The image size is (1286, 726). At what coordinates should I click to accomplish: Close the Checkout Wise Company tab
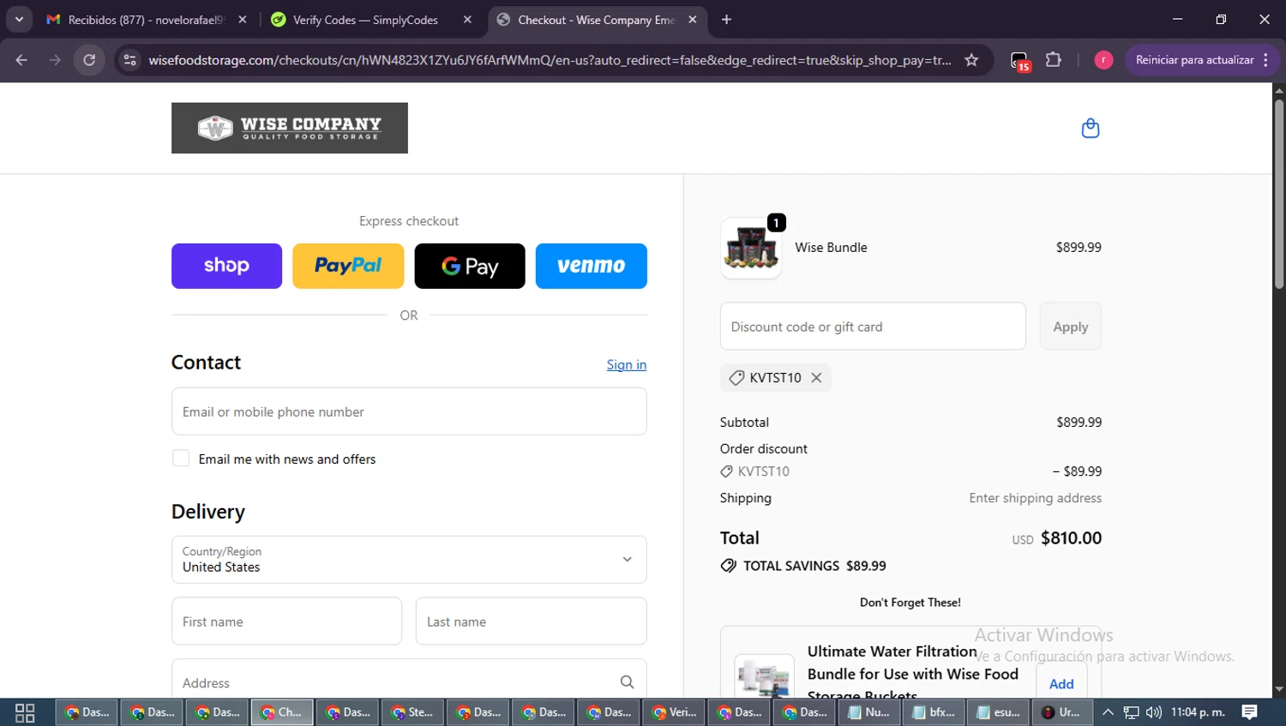tap(692, 20)
